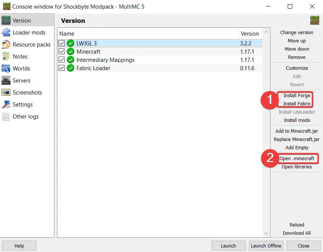The width and height of the screenshot is (323, 252).
Task: Switch to Resource packs page
Action: tap(27, 44)
